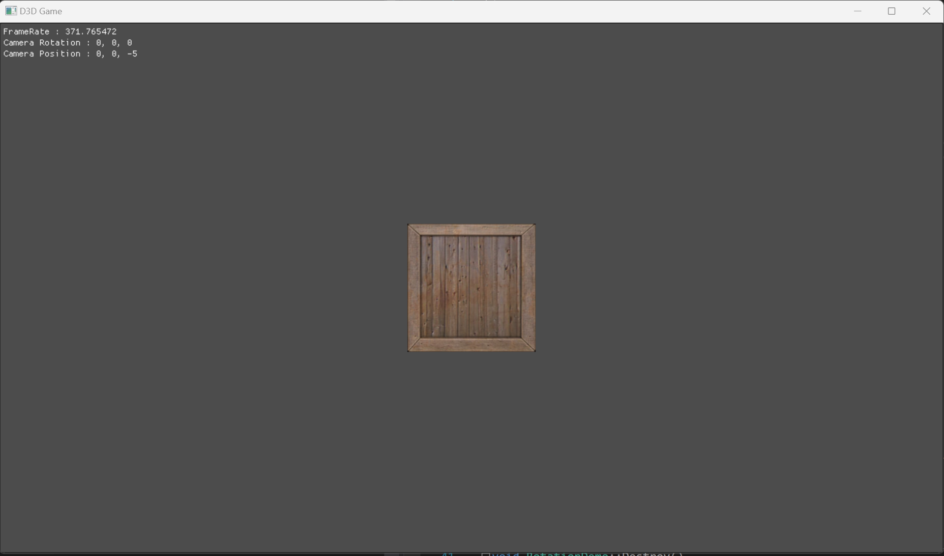Click the crate's top wooden frame edge
This screenshot has height=556, width=944.
pos(472,230)
